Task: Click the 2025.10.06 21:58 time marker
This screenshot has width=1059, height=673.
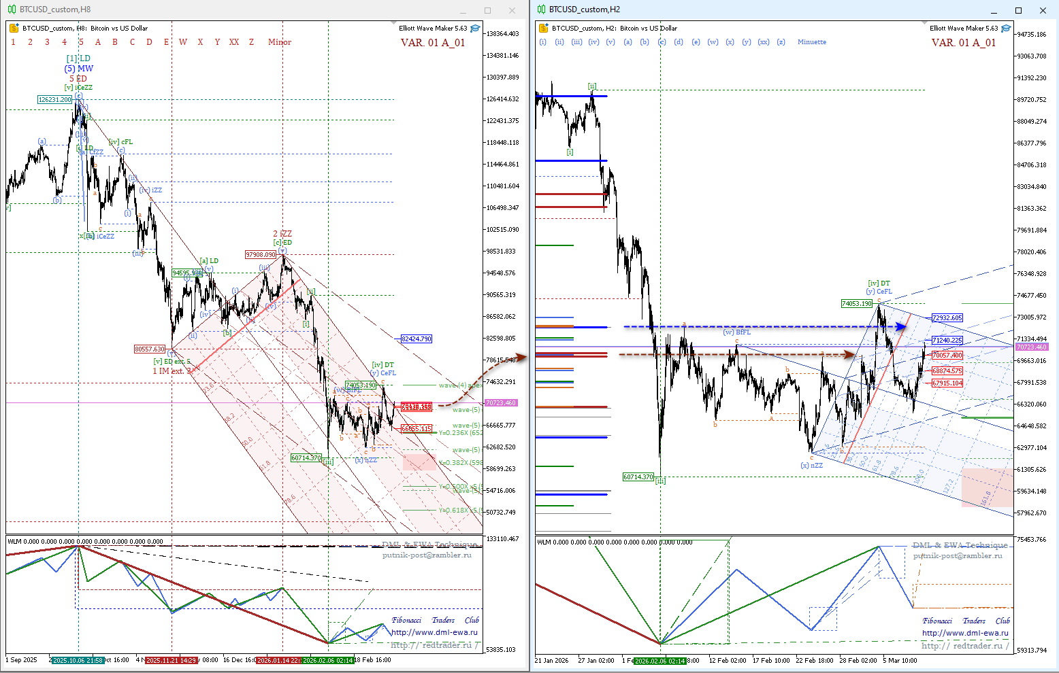Action: pos(78,660)
